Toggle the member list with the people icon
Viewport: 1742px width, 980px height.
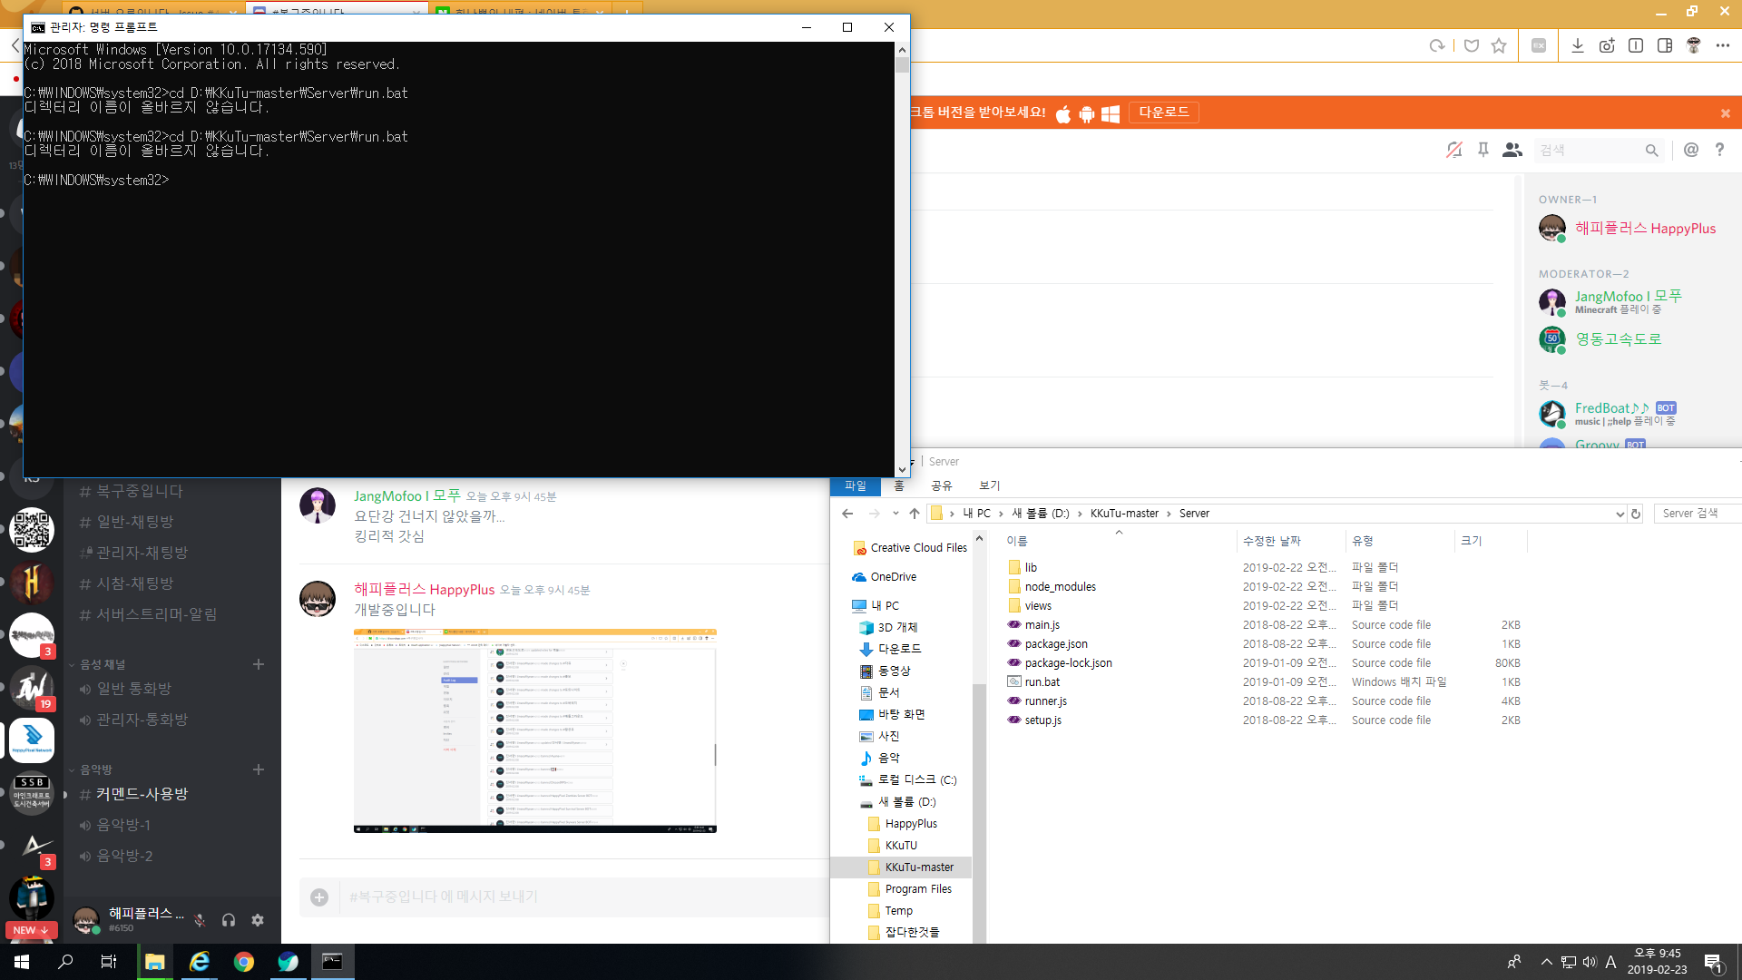tap(1512, 150)
